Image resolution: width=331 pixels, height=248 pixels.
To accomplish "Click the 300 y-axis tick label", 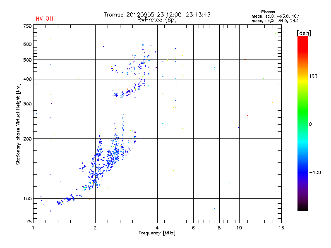I will pos(27,104).
